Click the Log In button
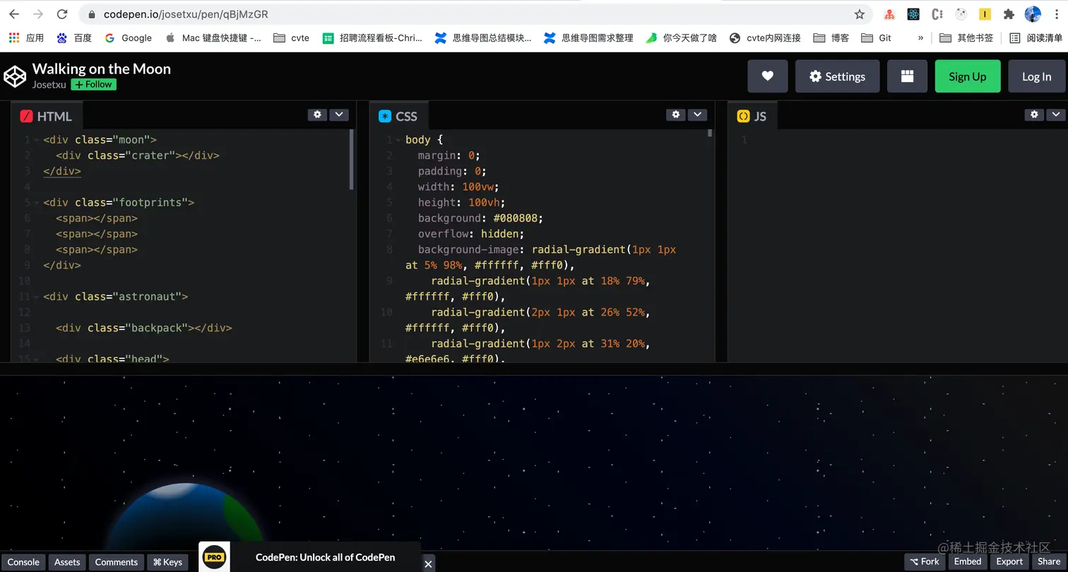The height and width of the screenshot is (572, 1068). pyautogui.click(x=1036, y=76)
